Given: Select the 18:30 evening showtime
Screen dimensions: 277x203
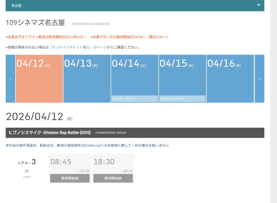Looking at the screenshot, I should pyautogui.click(x=104, y=162).
